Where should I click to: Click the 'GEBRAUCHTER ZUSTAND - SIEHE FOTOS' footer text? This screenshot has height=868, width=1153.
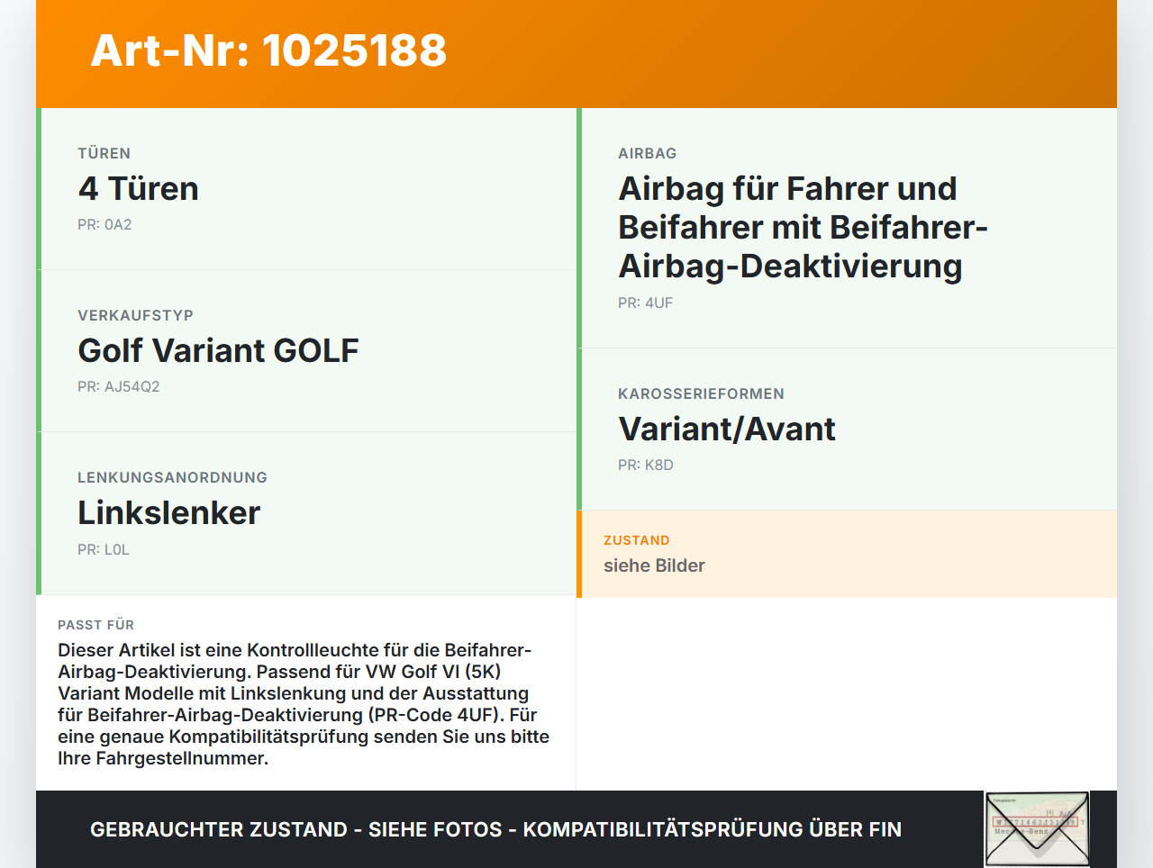(x=495, y=829)
